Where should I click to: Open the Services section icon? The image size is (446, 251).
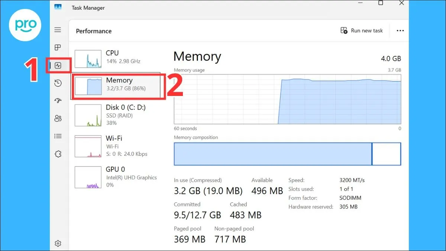58,154
